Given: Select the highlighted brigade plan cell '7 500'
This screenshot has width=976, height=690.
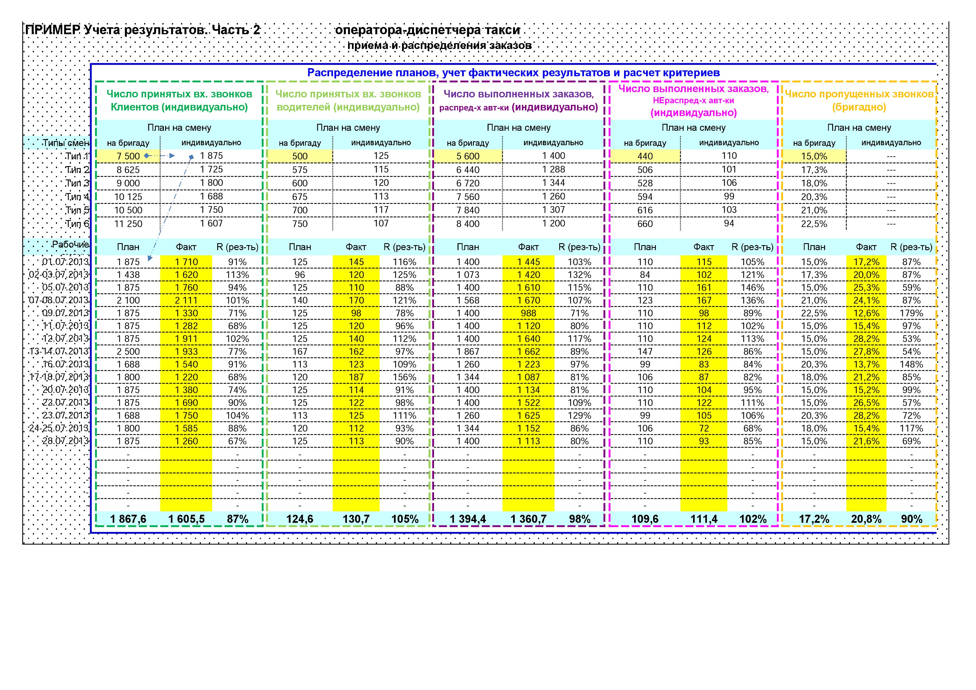Looking at the screenshot, I should click(x=128, y=156).
